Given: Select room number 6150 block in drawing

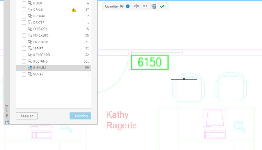Looking at the screenshot, I should pos(150,62).
